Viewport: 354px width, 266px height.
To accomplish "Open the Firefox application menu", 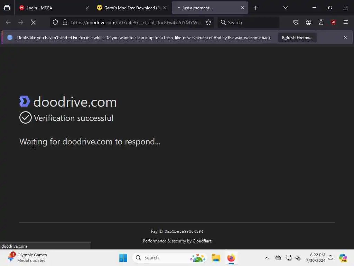I will 346,22.
